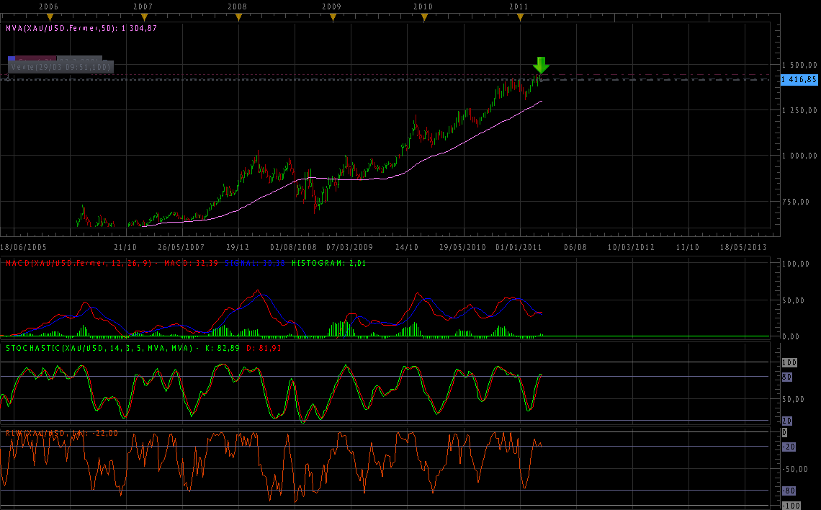Click the green down arrow sell marker
Screen dimensions: 821x510
541,65
